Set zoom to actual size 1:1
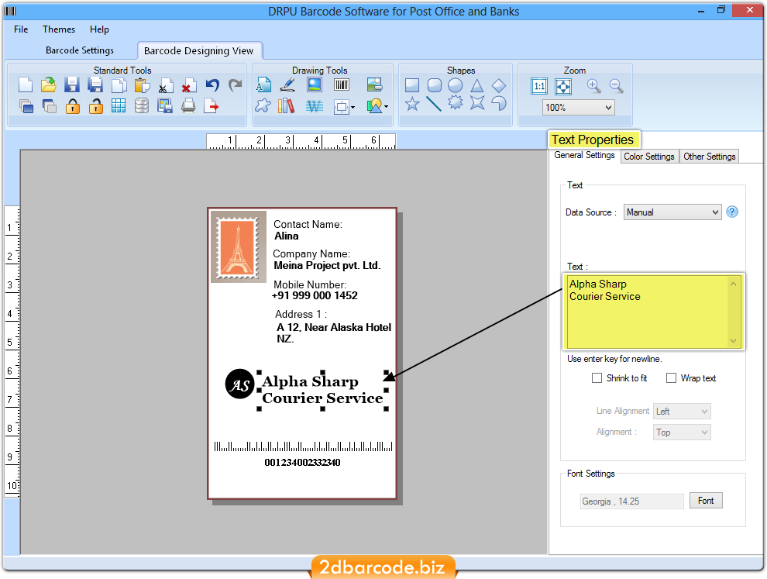The height and width of the screenshot is (579, 767). pyautogui.click(x=539, y=87)
